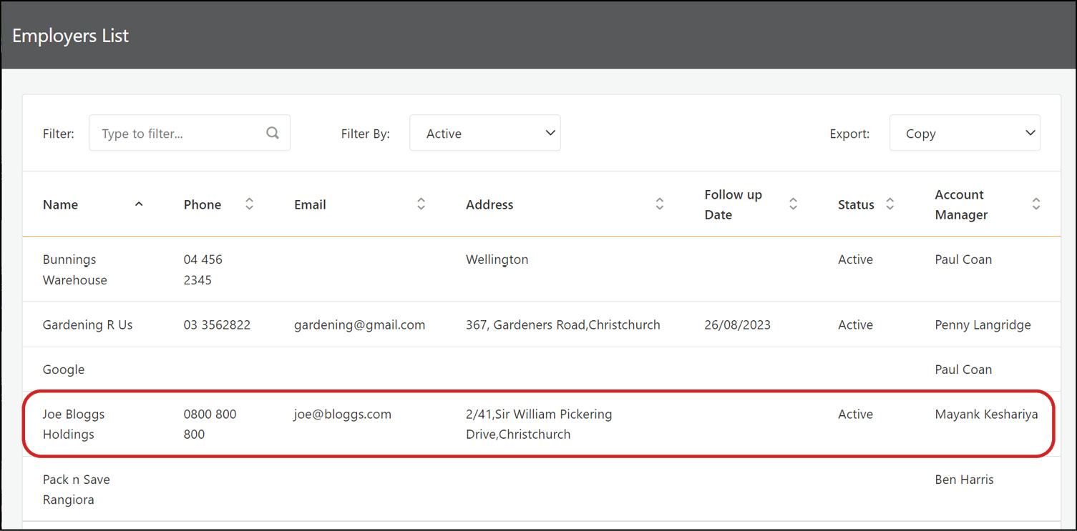Select the Google employer row
Screen dimensions: 1077x531
click(63, 369)
